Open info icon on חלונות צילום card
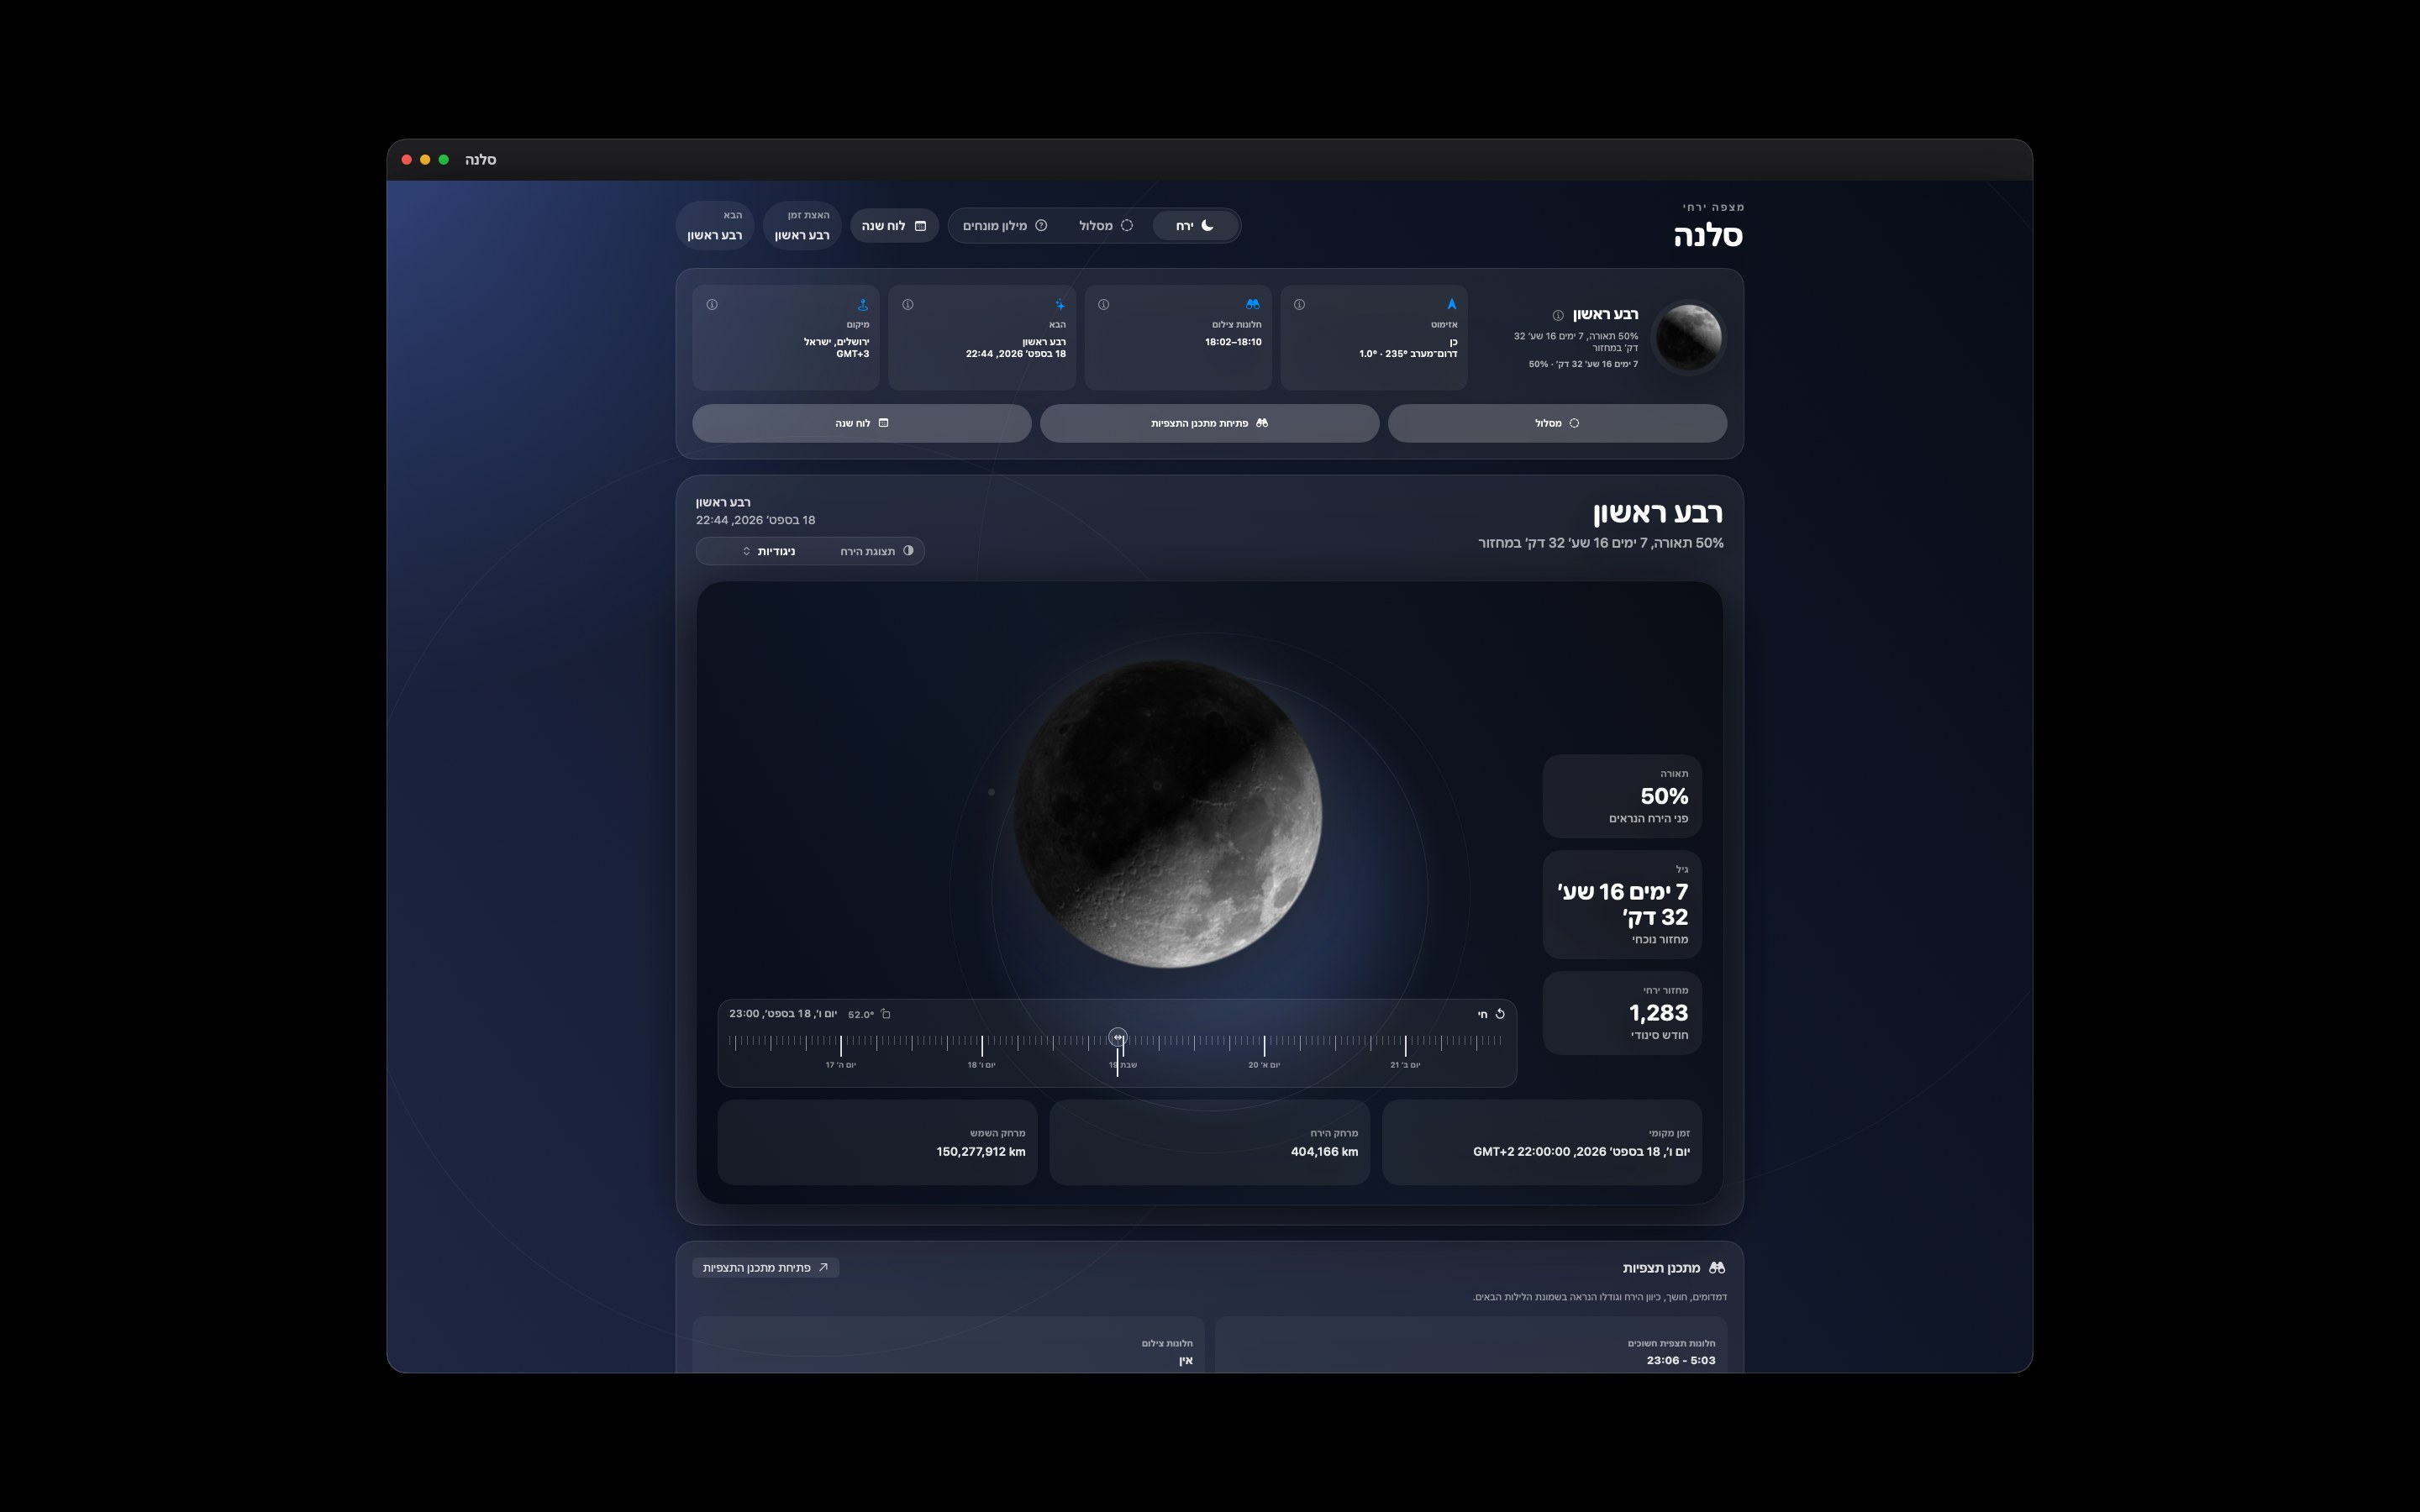Viewport: 2420px width, 1512px height. 1103,304
